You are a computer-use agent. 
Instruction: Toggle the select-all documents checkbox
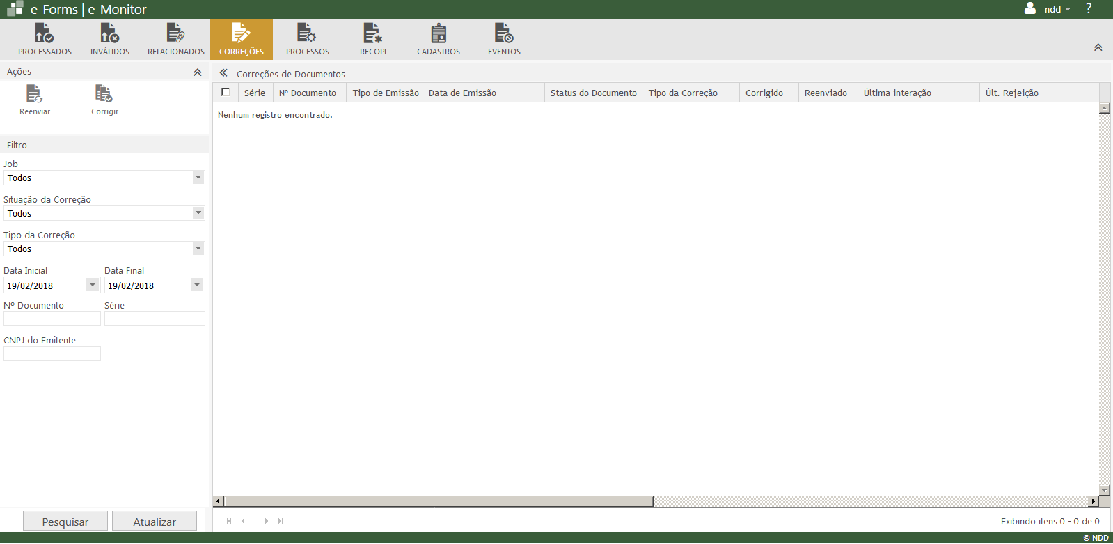pos(226,92)
